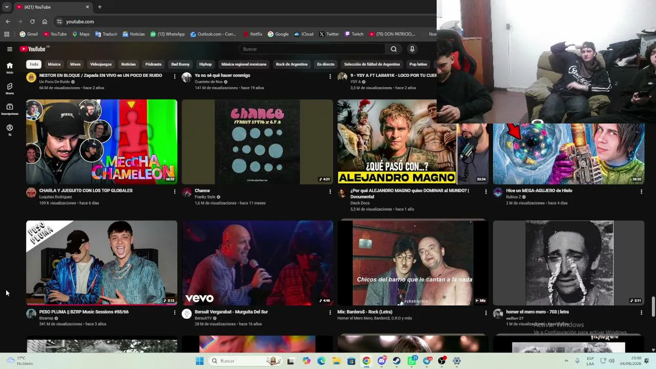Open the Chrome apps grid in bookmarks bar
Viewport: 656px width, 369px height.
pos(7,34)
